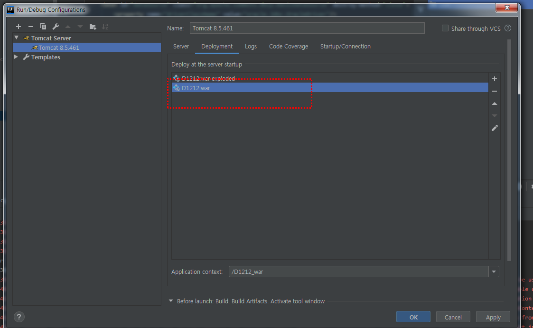Screen dimensions: 533x328
Task: Open Startup/Connection tab
Action: [x=346, y=46]
